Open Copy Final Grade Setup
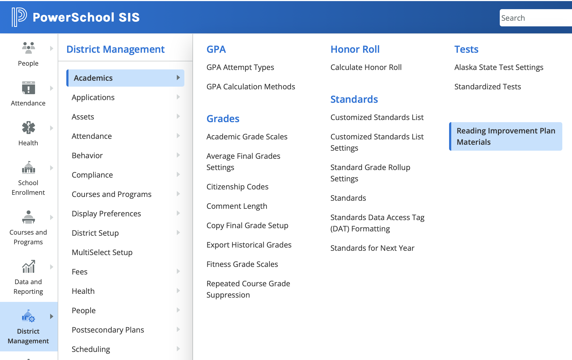 click(x=247, y=225)
